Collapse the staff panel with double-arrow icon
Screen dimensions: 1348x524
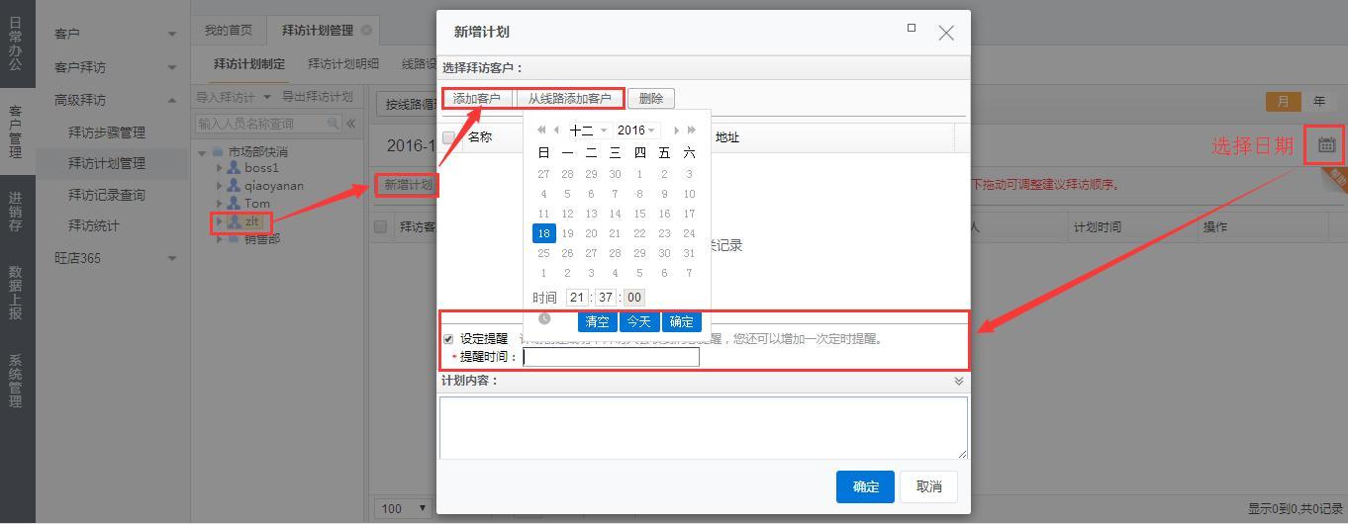(x=350, y=124)
